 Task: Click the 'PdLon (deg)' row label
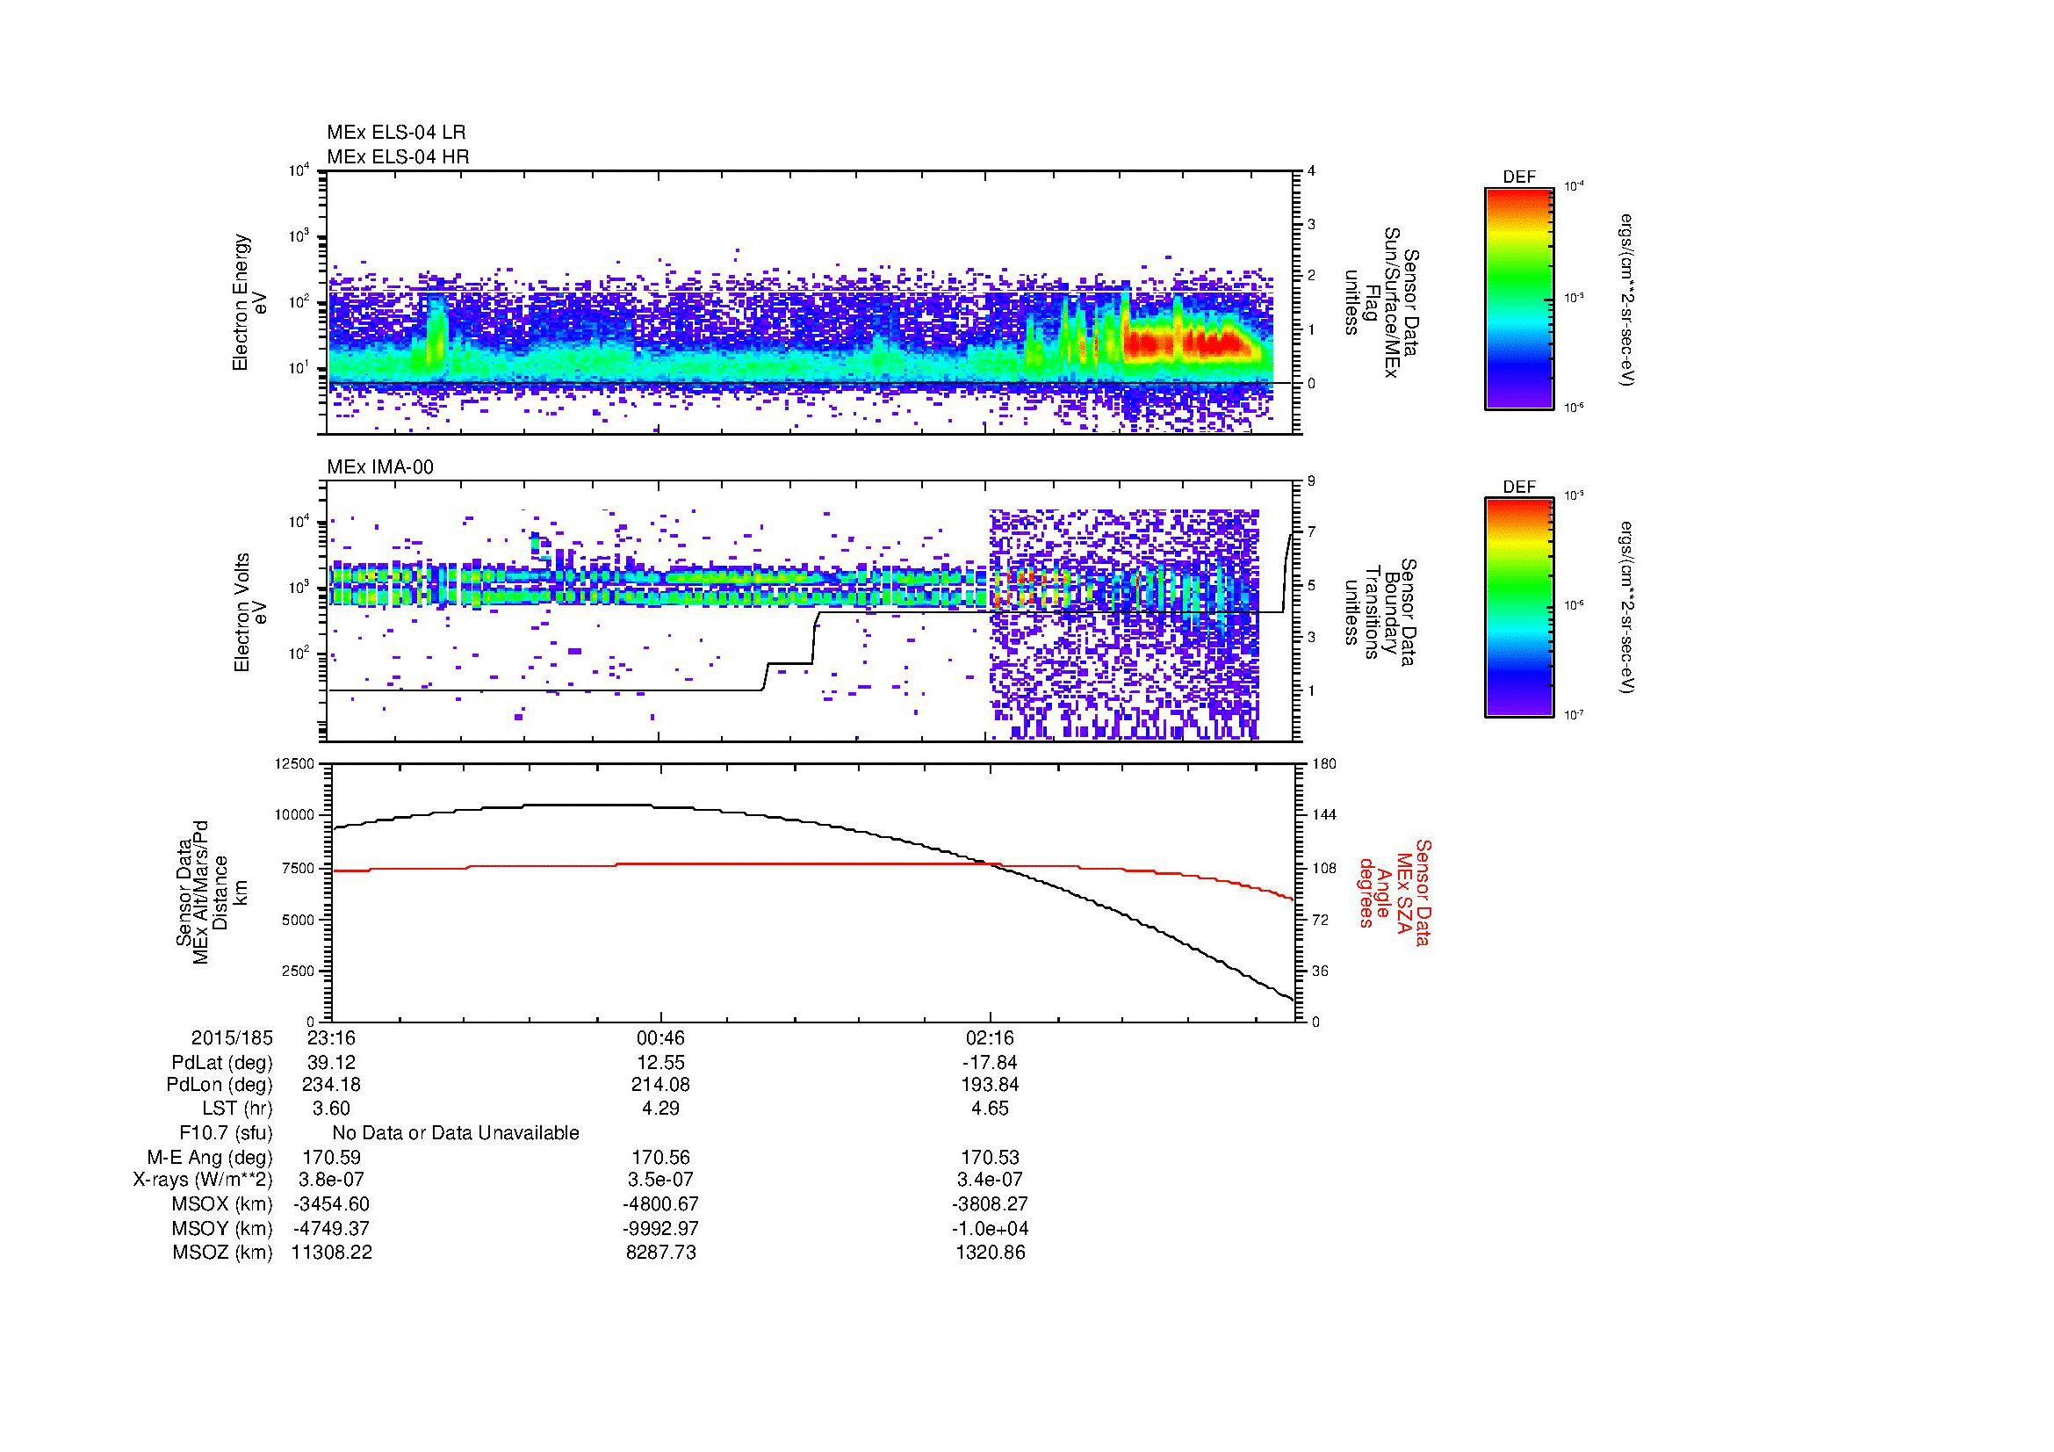coord(220,1085)
